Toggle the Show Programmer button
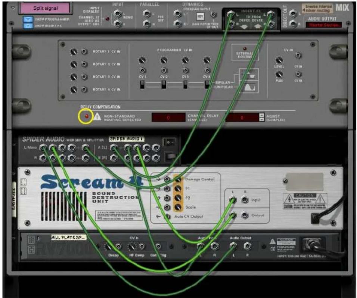Image resolution: width=357 pixels, height=298 pixels. pyautogui.click(x=28, y=19)
